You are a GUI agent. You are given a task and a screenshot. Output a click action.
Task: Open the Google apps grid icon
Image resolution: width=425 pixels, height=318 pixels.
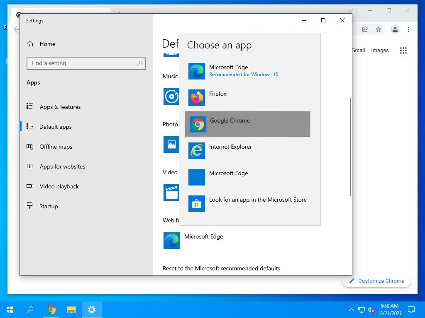pos(403,50)
